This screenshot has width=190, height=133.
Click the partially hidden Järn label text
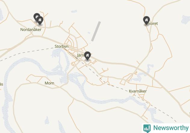[81, 55]
